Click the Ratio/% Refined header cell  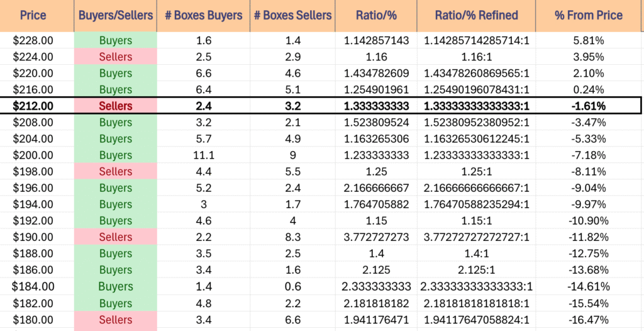pyautogui.click(x=476, y=16)
